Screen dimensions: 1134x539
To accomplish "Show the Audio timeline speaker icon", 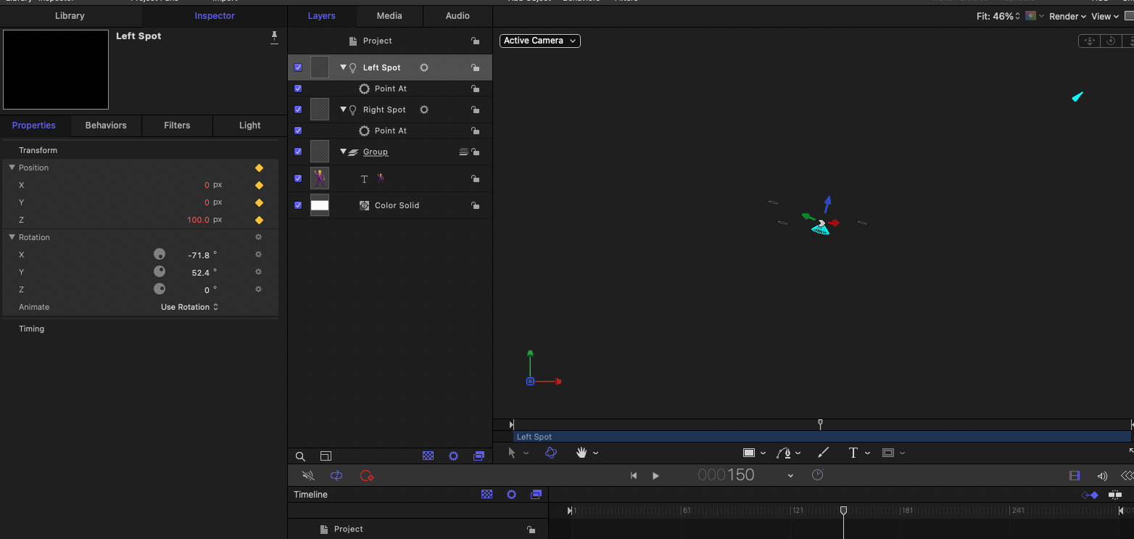I will point(1102,476).
